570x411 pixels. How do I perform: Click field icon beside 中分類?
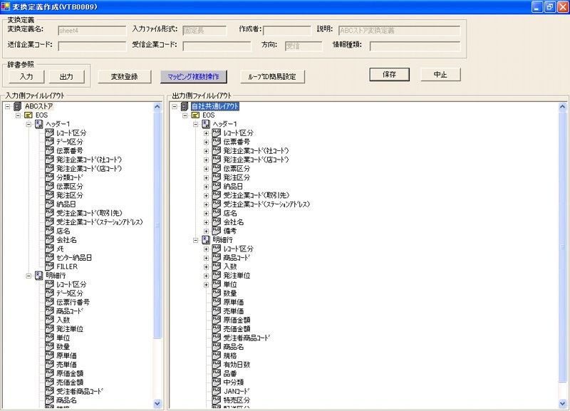click(x=217, y=383)
